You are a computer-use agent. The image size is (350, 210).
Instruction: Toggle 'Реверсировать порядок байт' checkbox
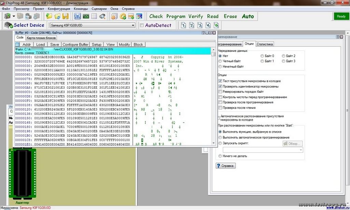(220, 92)
